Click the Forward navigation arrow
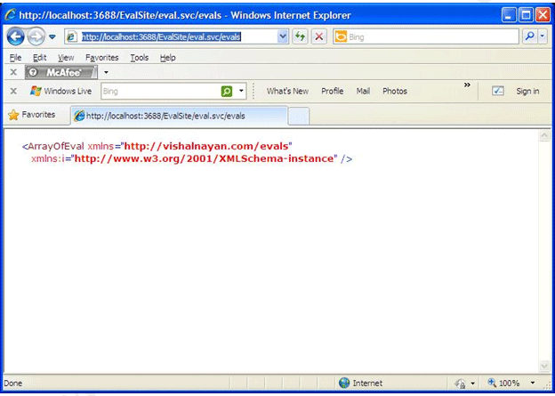Screen dimensions: 555x396 36,36
